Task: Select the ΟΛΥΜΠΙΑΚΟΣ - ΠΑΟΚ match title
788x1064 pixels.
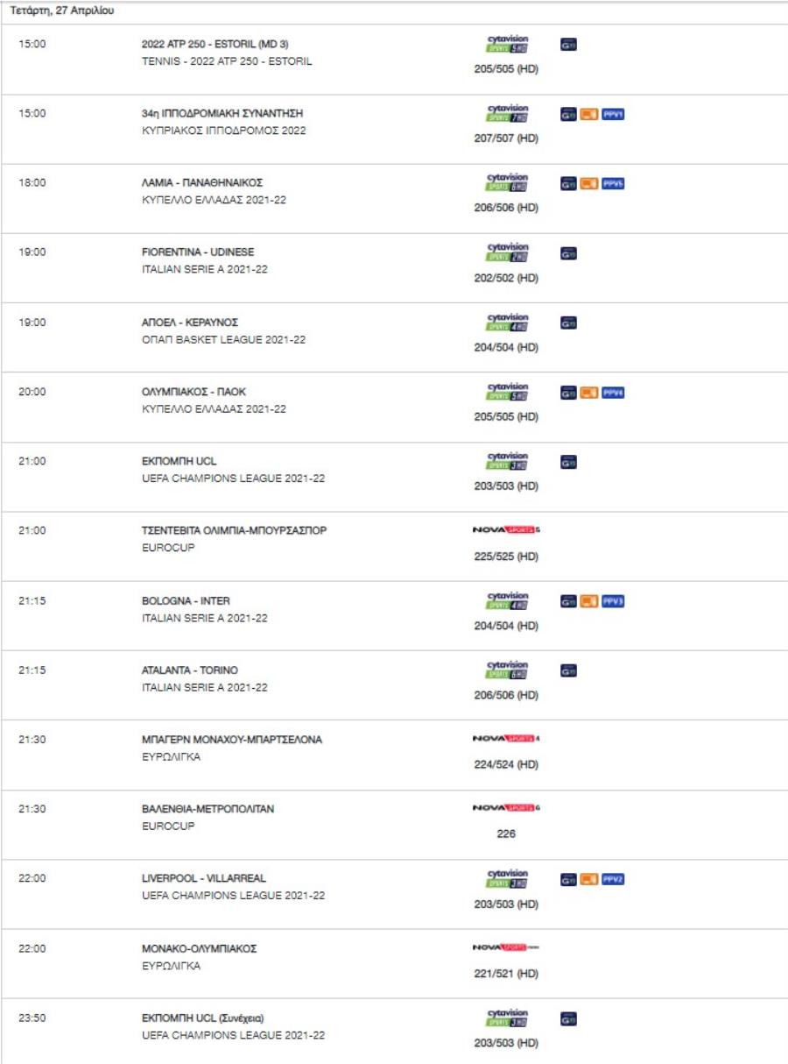Action: [x=190, y=392]
